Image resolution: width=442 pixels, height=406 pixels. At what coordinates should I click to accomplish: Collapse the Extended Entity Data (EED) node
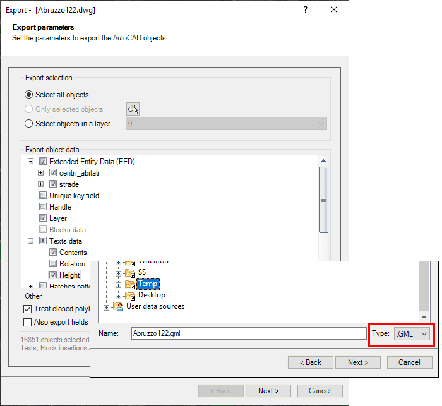(x=31, y=162)
